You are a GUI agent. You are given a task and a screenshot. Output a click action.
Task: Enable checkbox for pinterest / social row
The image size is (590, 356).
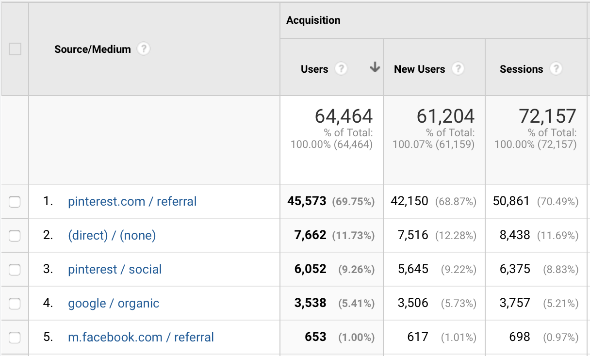(x=15, y=270)
